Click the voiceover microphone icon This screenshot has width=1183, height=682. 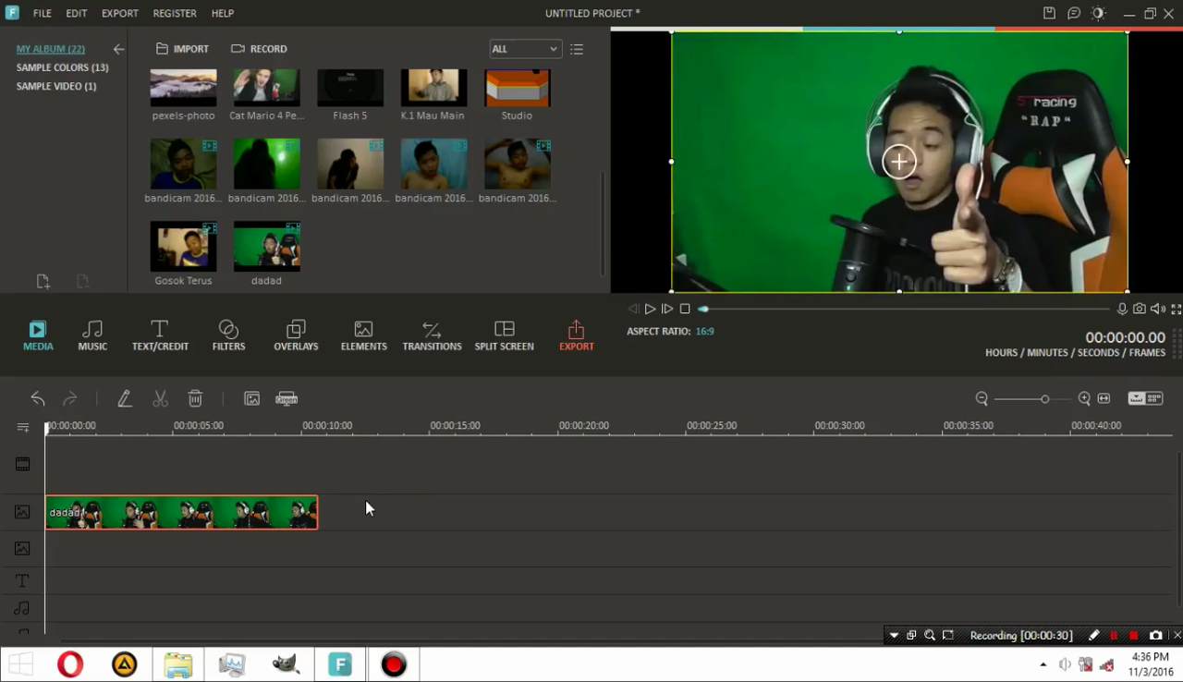pos(1122,309)
